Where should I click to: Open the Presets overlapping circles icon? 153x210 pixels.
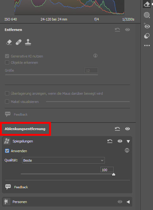click(x=147, y=36)
